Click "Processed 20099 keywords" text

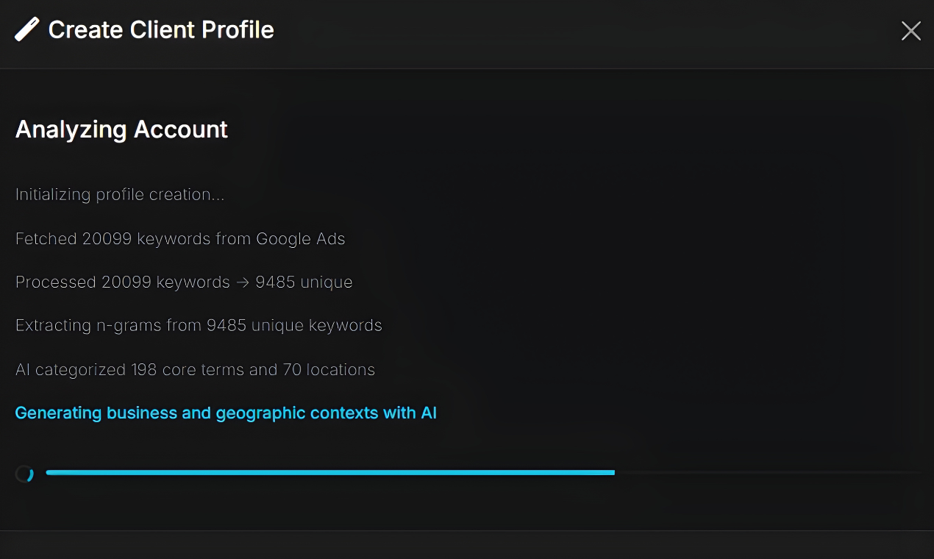coord(122,282)
